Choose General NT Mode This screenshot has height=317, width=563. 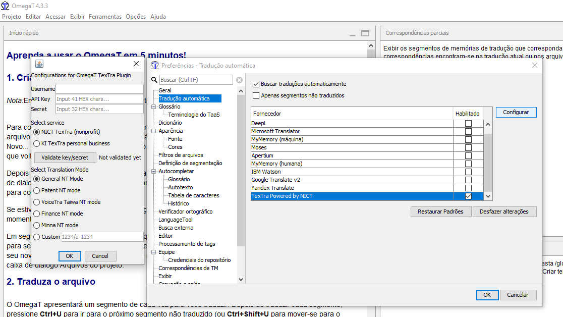pyautogui.click(x=37, y=179)
